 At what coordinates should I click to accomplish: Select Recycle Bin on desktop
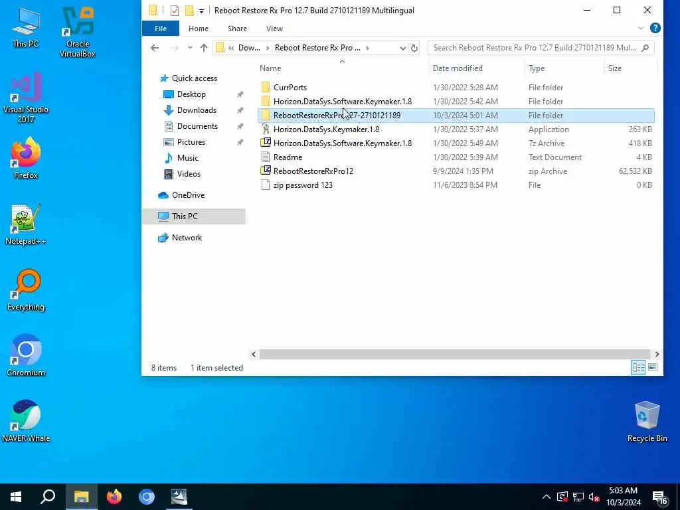(x=647, y=421)
